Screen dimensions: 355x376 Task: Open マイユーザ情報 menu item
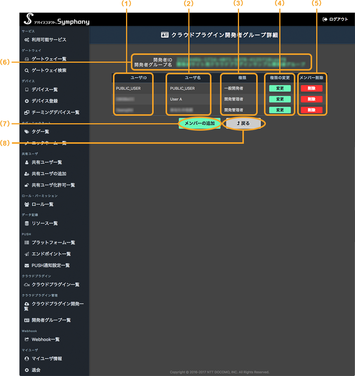pos(47,359)
